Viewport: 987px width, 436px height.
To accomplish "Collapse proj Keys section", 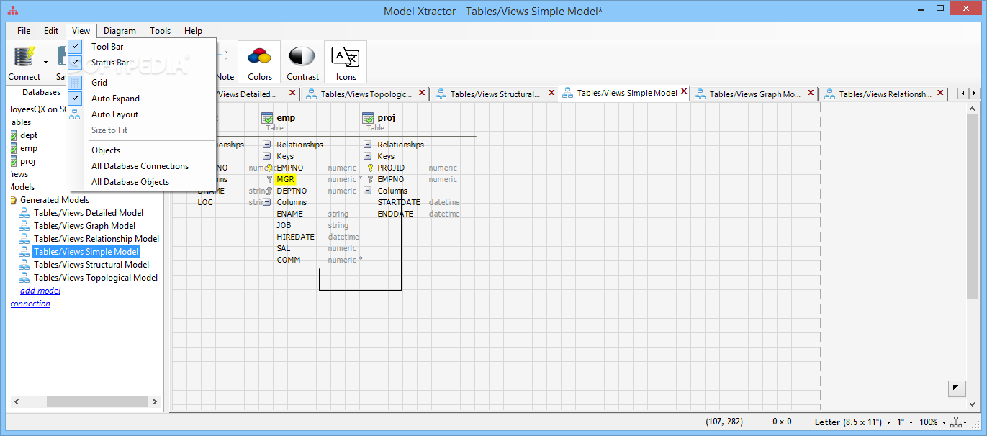I will coord(367,156).
